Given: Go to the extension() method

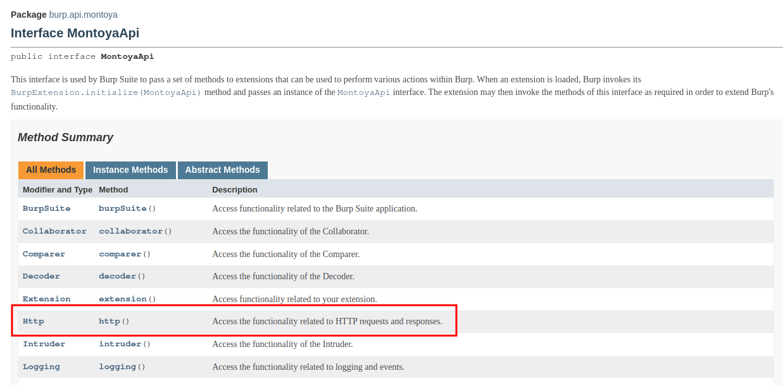Looking at the screenshot, I should (122, 299).
